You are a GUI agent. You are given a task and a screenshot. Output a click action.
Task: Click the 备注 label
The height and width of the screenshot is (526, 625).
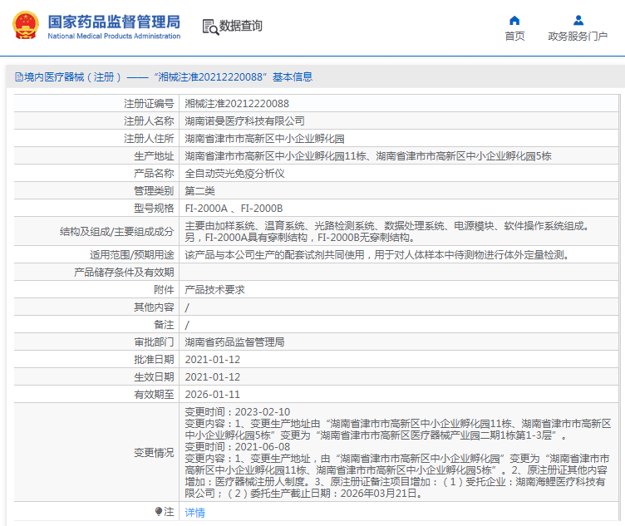click(164, 325)
